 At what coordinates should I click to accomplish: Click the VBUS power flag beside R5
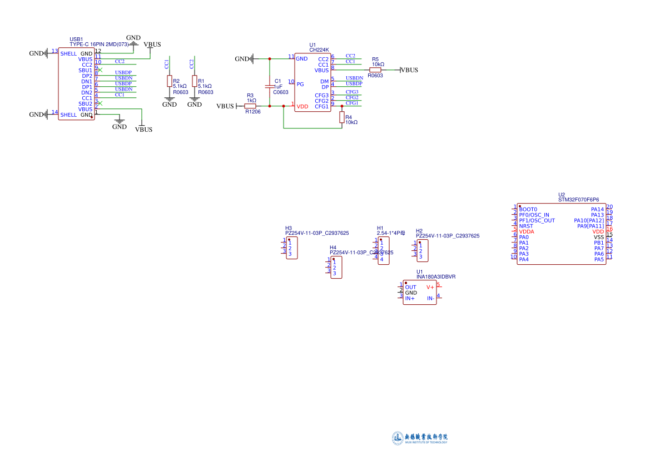409,70
